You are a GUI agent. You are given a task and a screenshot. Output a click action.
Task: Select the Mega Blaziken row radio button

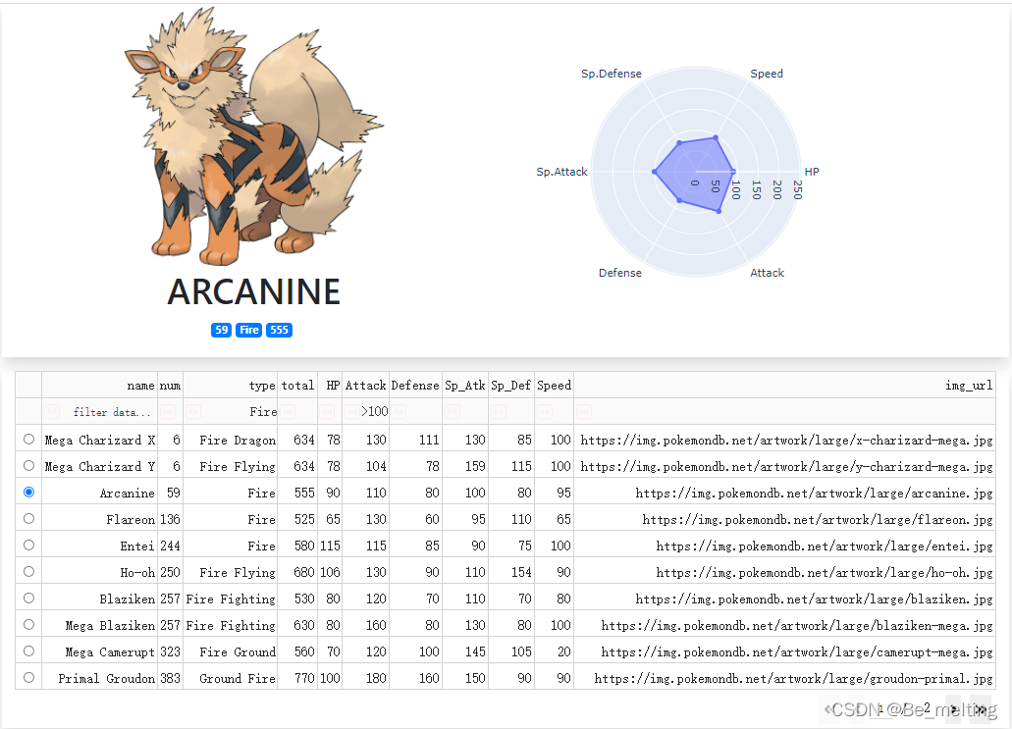tap(28, 624)
